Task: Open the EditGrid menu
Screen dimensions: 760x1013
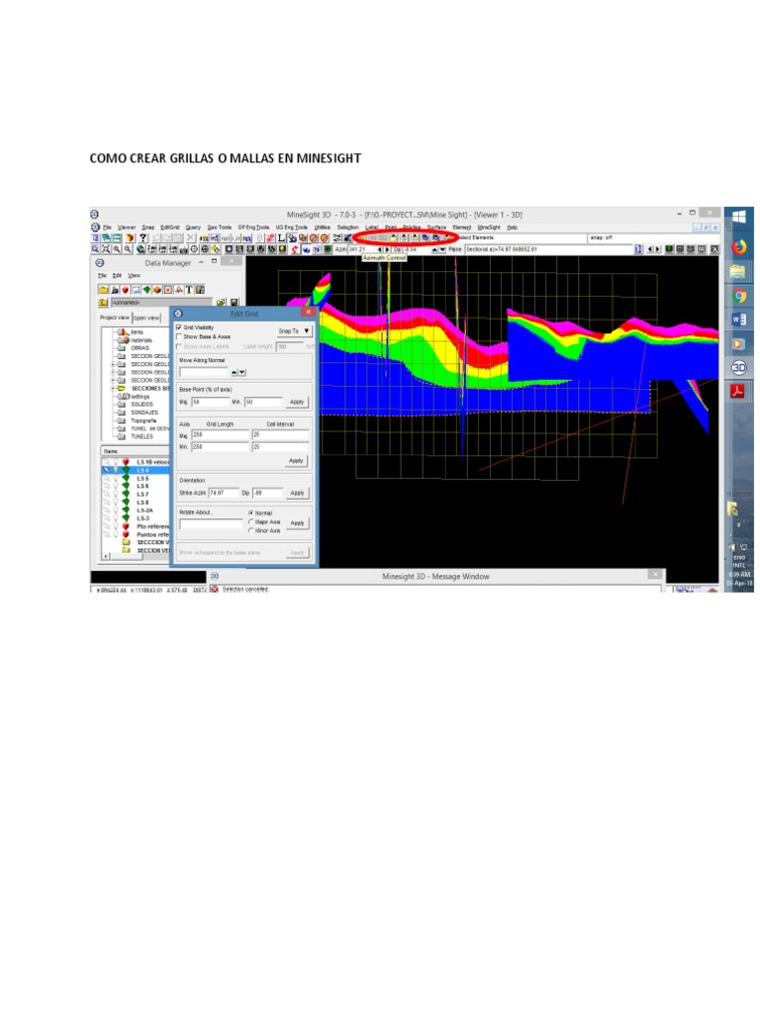Action: tap(170, 228)
